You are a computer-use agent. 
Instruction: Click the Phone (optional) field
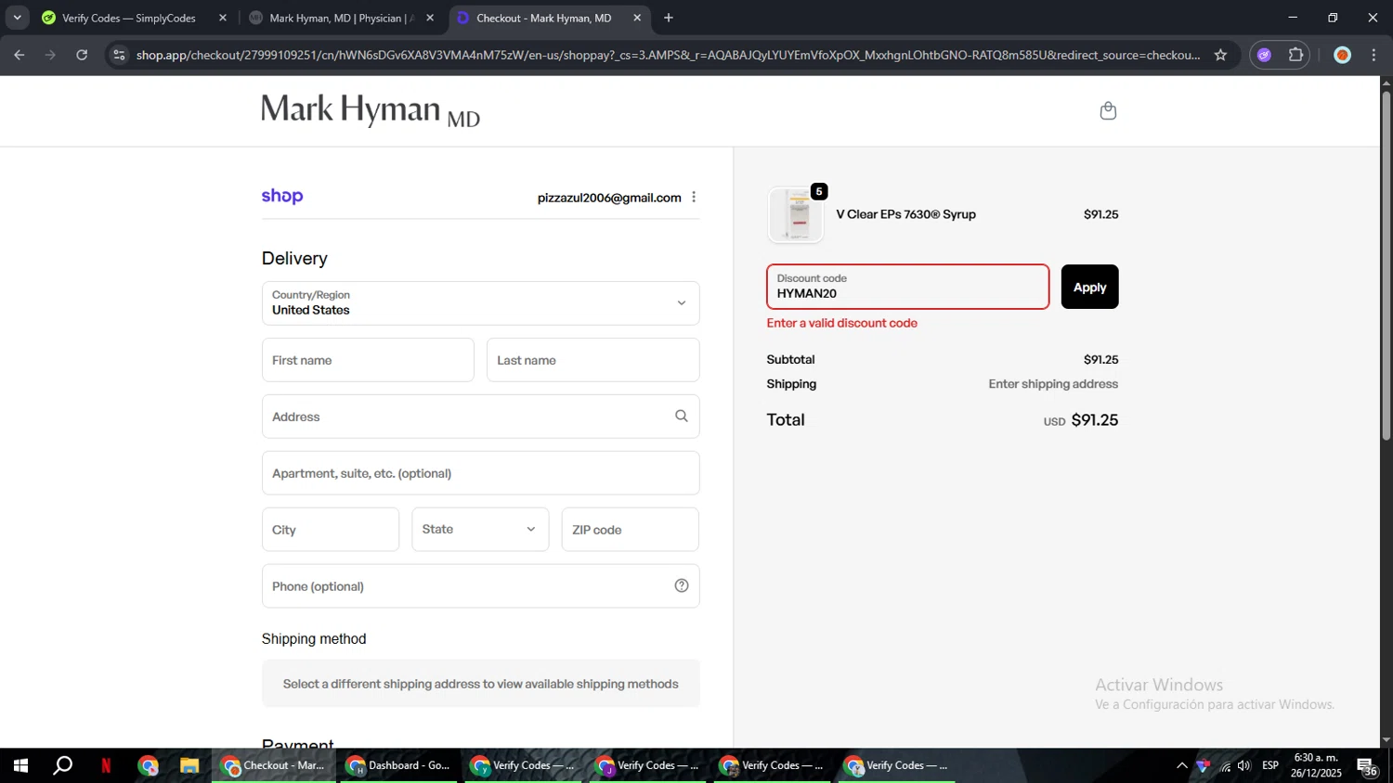click(480, 586)
